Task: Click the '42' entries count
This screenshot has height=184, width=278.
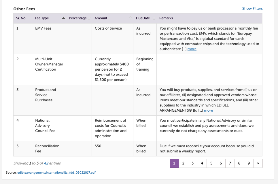Action: tap(46, 163)
